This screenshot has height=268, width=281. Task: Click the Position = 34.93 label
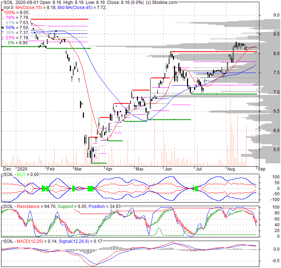[105, 206]
